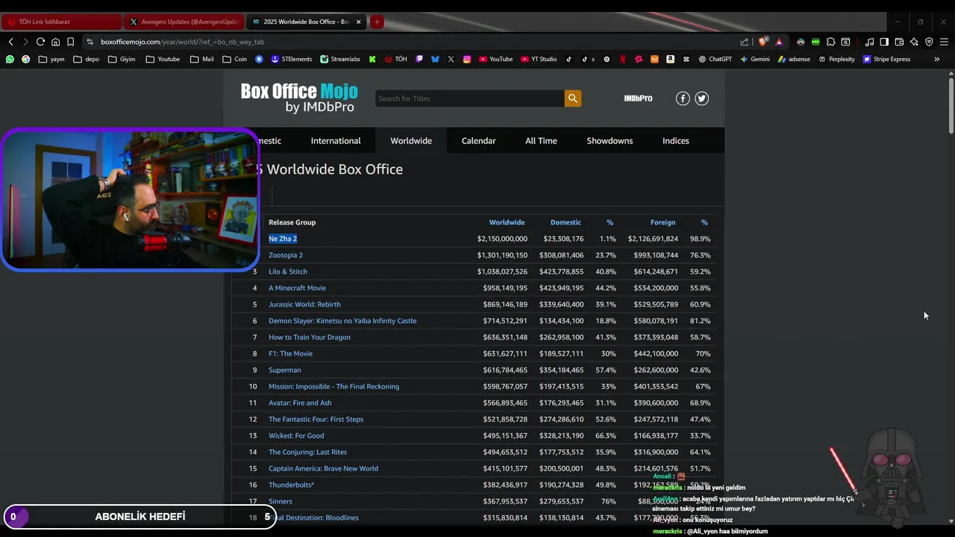
Task: Open the Instagram bookmark icon
Action: click(467, 59)
